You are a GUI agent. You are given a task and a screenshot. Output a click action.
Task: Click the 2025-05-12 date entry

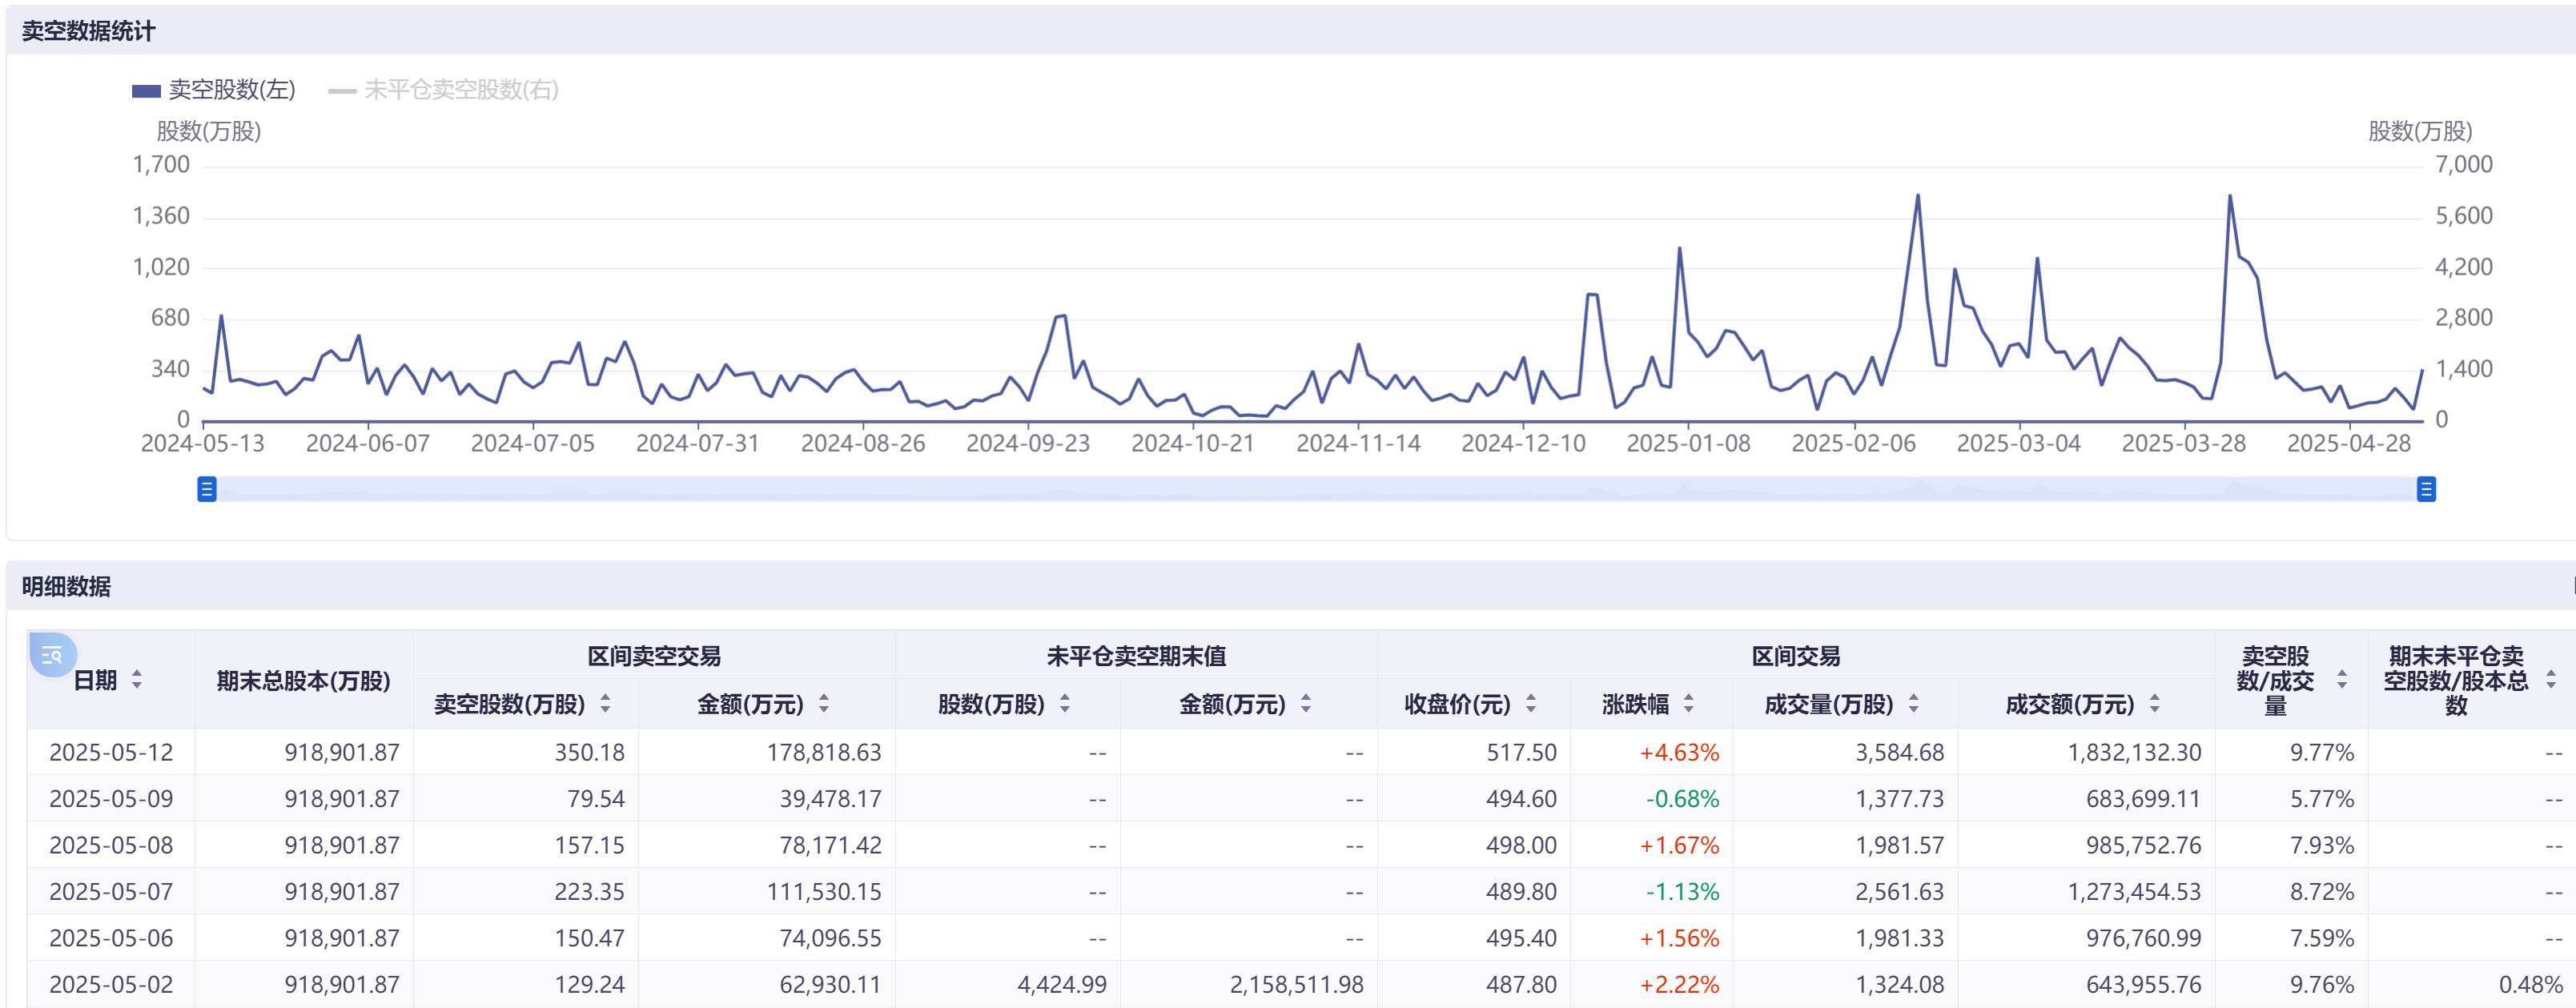coord(113,752)
